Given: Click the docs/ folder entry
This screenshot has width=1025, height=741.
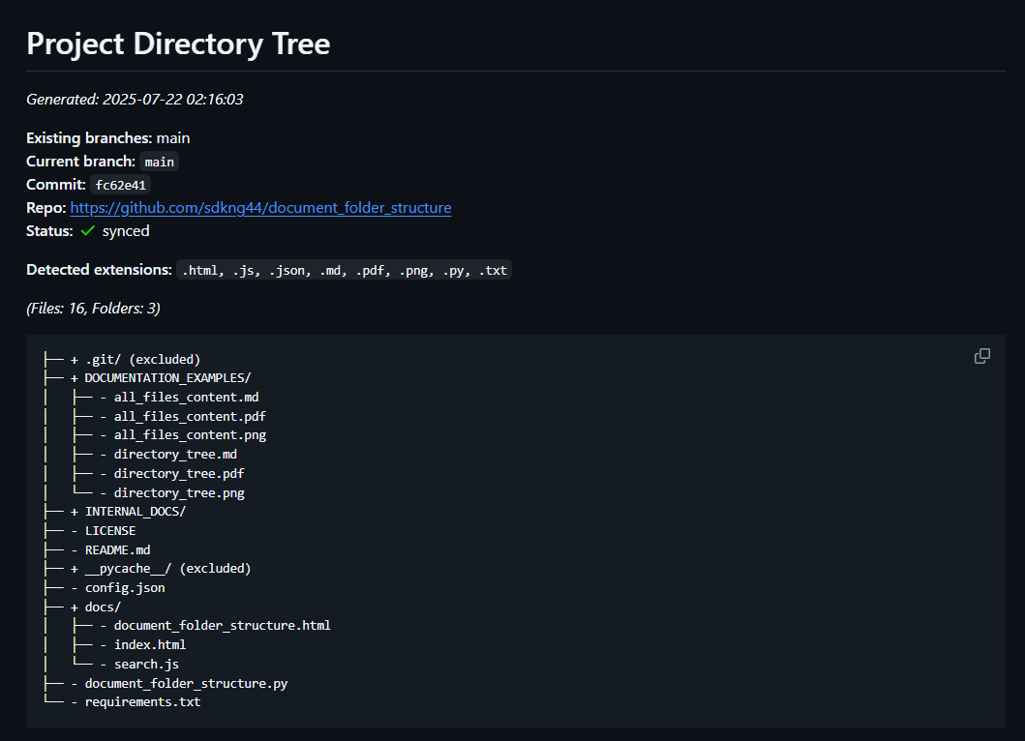Looking at the screenshot, I should tap(103, 607).
